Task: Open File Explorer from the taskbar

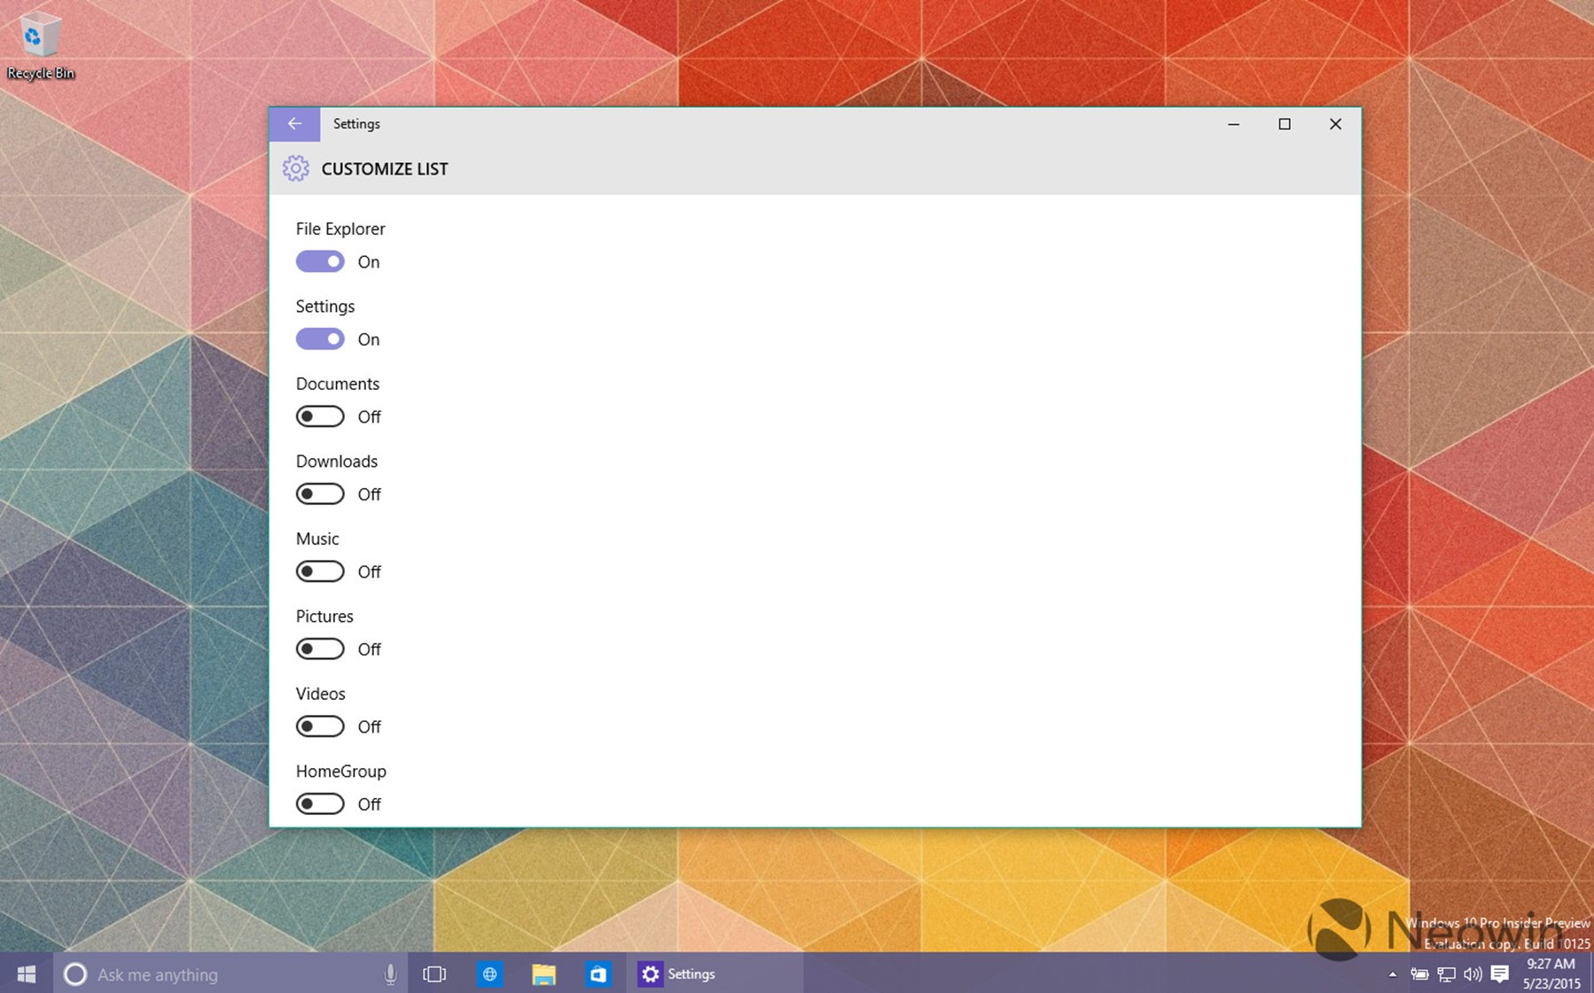Action: tap(543, 974)
